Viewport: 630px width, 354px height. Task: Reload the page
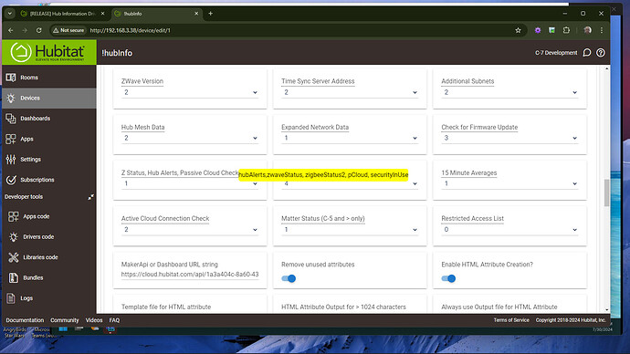(38, 30)
